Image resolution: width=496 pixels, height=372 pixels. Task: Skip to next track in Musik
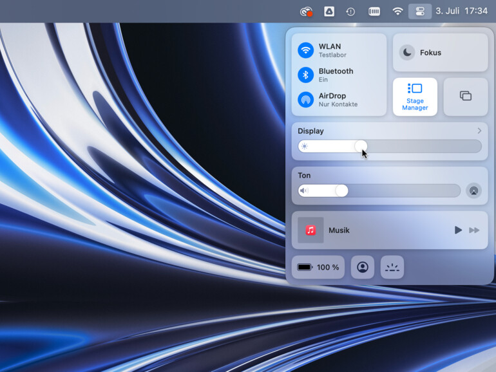pyautogui.click(x=474, y=230)
